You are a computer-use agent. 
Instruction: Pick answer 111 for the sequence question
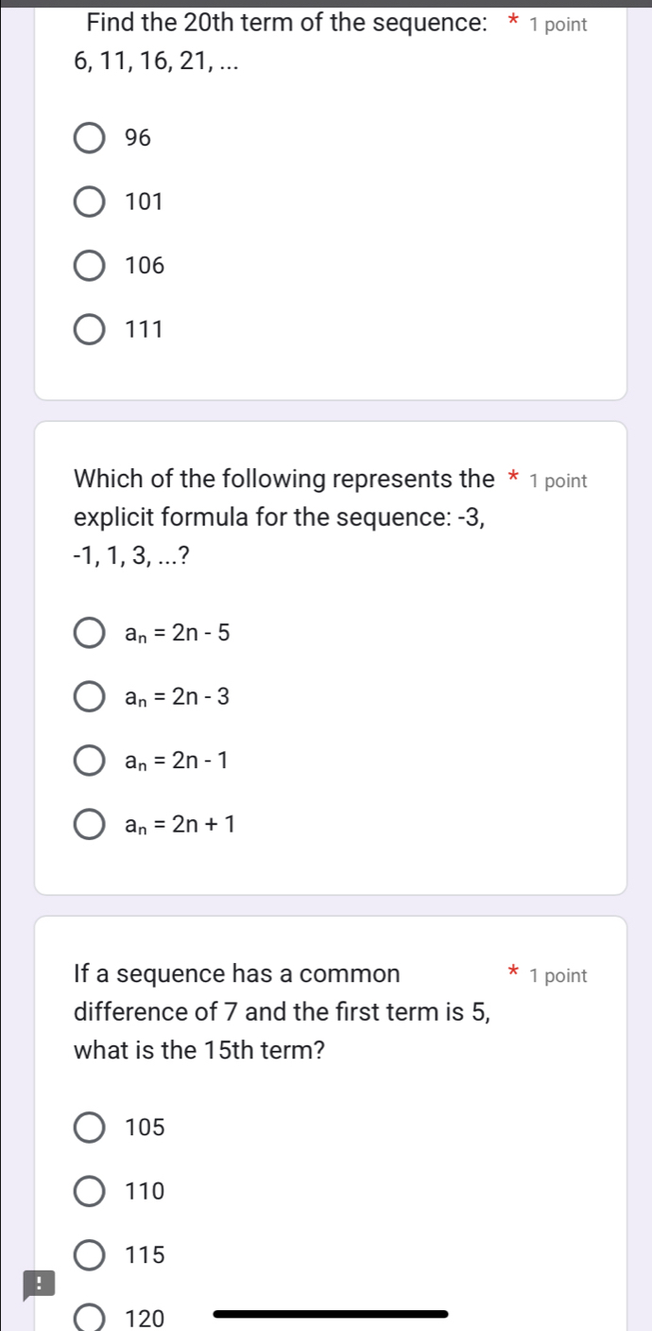pos(89,329)
